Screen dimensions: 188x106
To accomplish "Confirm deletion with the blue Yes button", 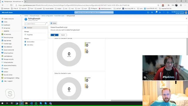I will tap(54, 35).
